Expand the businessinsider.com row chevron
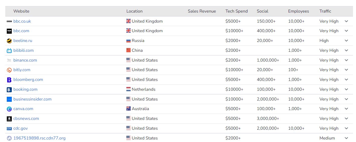The image size is (356, 142). [346, 99]
